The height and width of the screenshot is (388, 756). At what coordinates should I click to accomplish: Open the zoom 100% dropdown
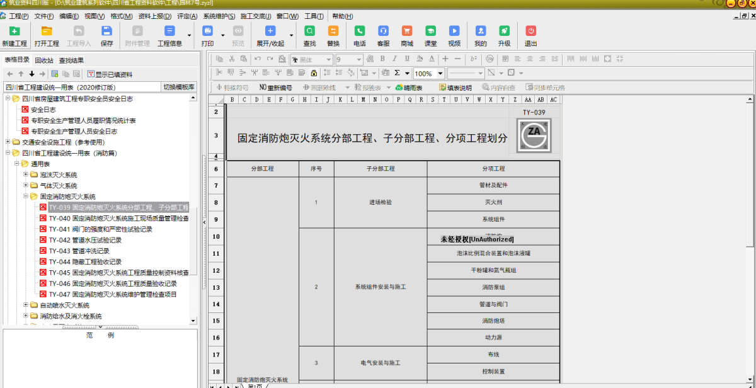pos(440,74)
